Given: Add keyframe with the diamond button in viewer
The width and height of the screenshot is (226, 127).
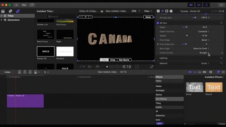Looking at the screenshot, I should click(85, 17).
